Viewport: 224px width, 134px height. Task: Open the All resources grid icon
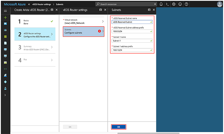[x=5, y=37]
